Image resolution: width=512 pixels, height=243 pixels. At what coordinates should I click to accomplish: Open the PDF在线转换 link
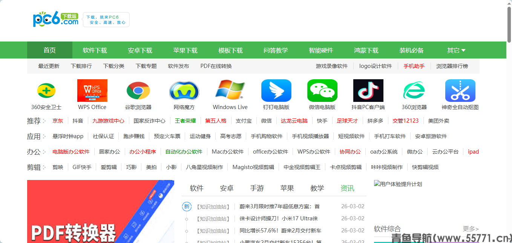point(216,66)
